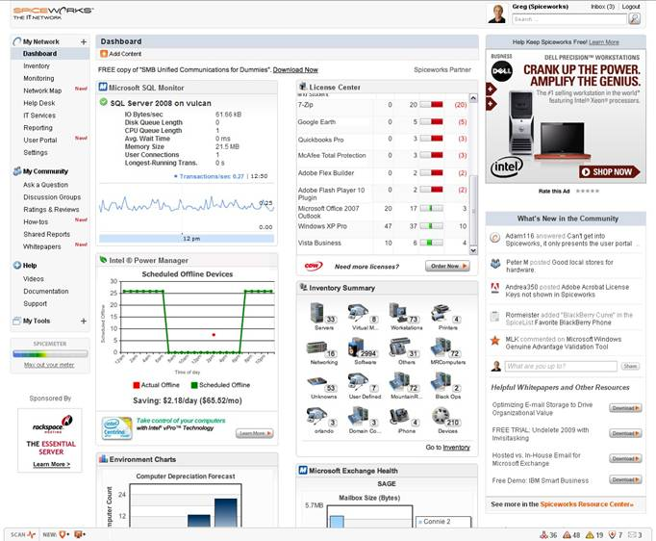
Task: Click the SHOP NOW button on ad
Action: [x=609, y=171]
